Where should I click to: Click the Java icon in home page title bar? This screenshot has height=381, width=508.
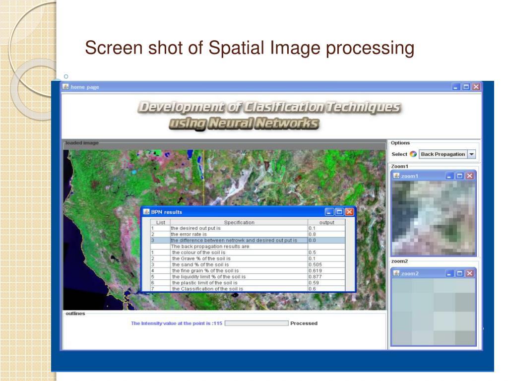[66, 87]
